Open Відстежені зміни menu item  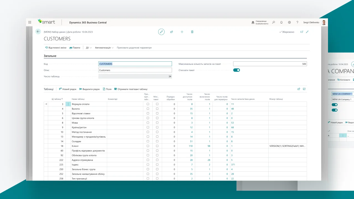tap(56, 48)
